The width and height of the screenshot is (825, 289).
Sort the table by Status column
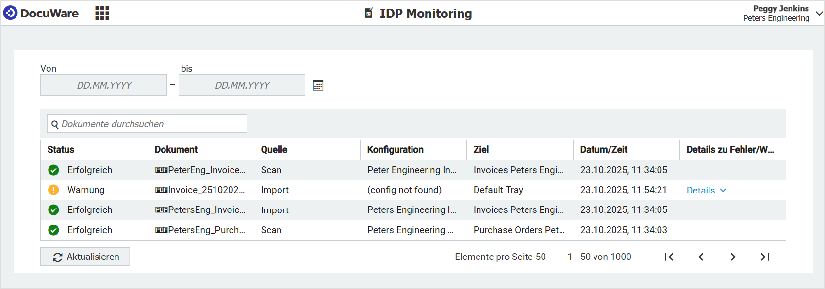(x=61, y=150)
